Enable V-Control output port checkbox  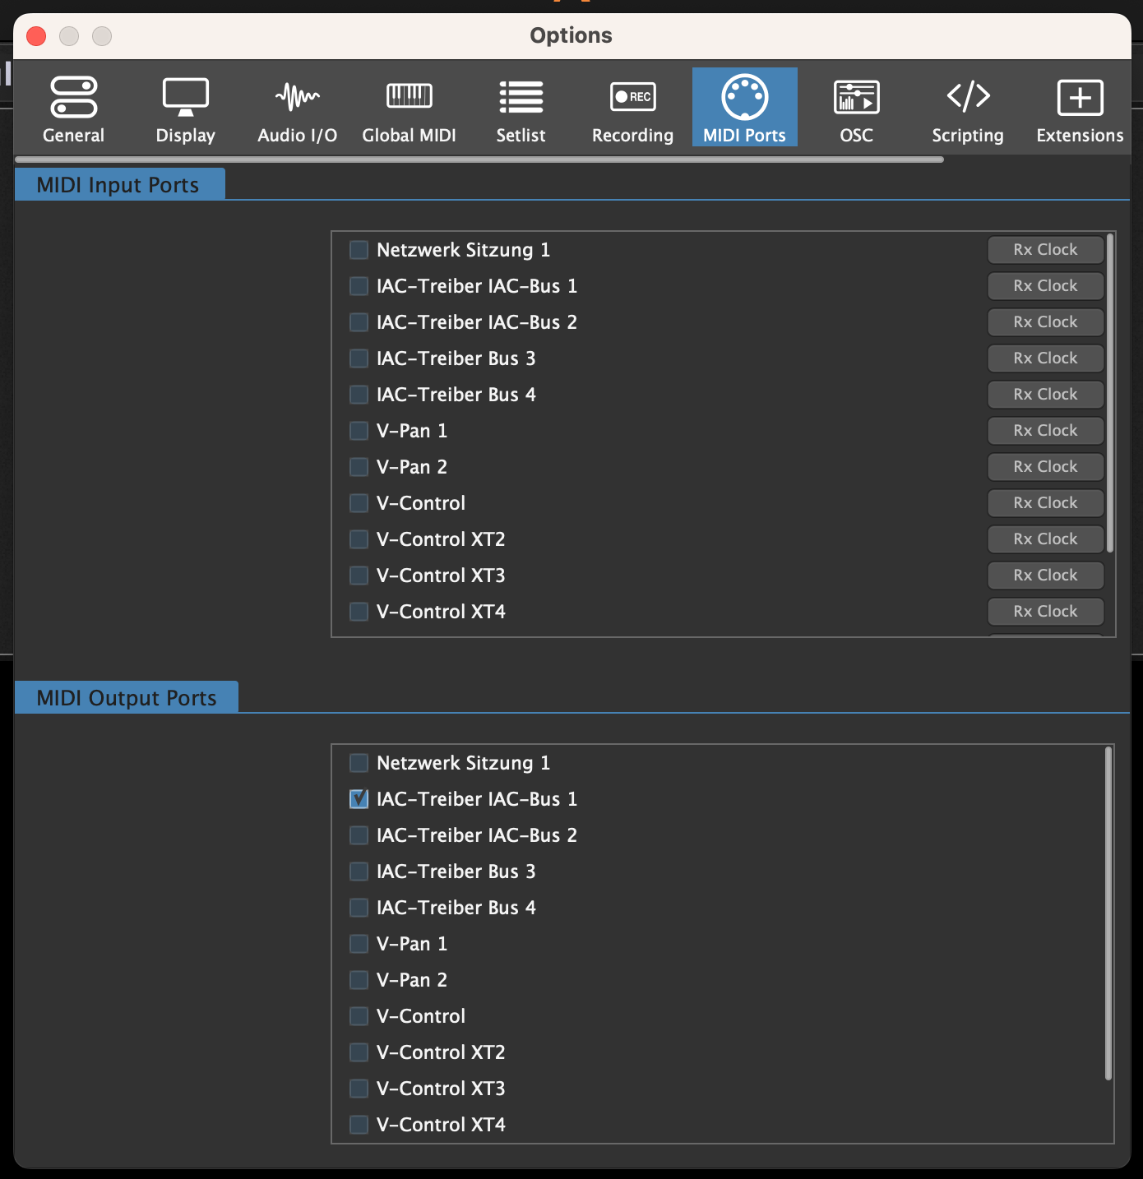[359, 1016]
